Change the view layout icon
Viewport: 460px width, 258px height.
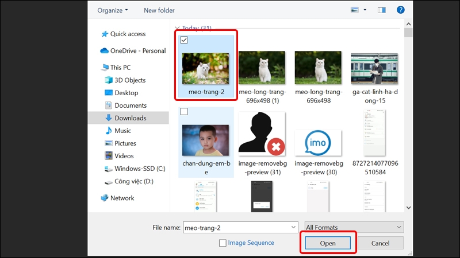355,10
